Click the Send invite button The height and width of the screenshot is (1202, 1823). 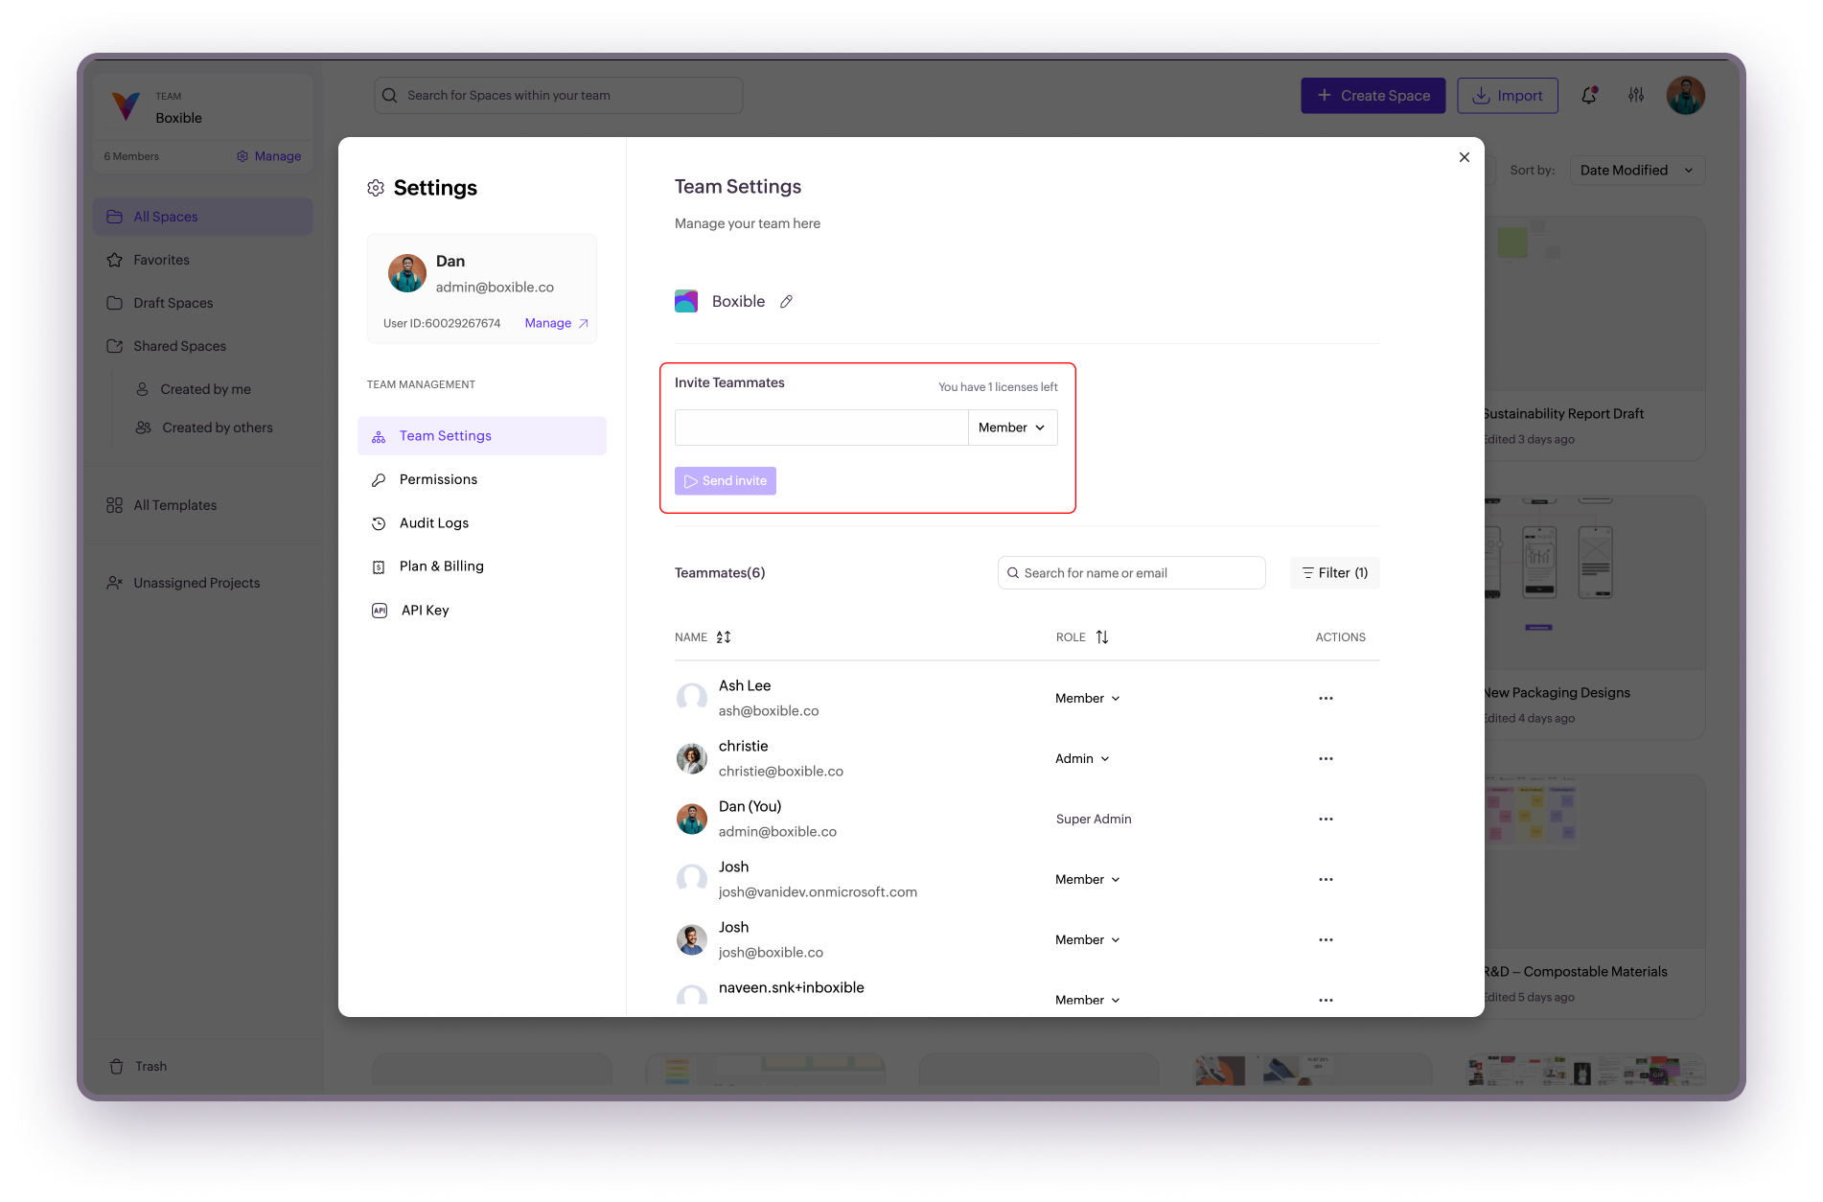726,481
